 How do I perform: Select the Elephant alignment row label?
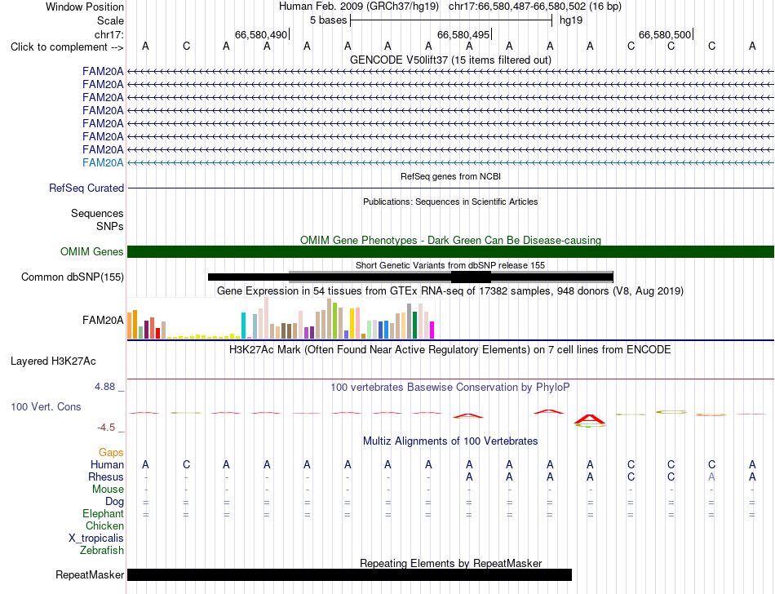(x=104, y=513)
